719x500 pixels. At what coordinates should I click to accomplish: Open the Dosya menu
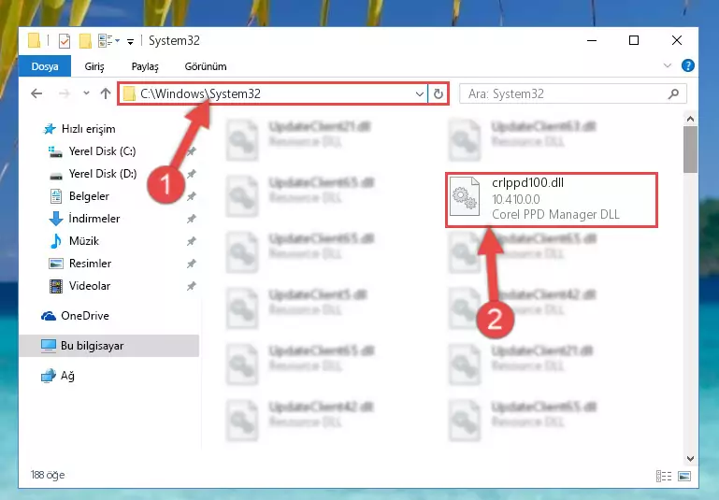[x=45, y=66]
